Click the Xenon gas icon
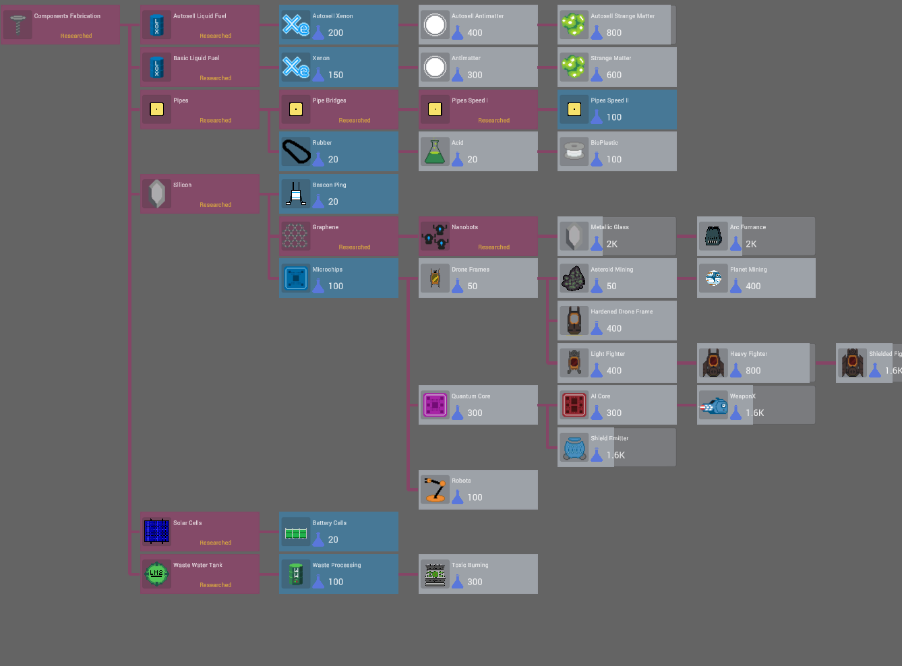Viewport: 902px width, 666px height. pyautogui.click(x=297, y=67)
